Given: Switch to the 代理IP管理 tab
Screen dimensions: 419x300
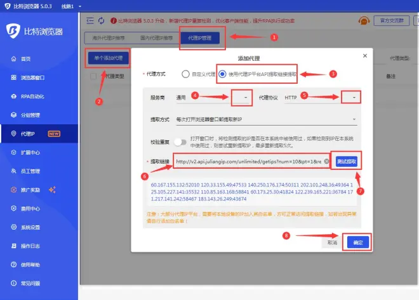Looking at the screenshot, I should 200,38.
